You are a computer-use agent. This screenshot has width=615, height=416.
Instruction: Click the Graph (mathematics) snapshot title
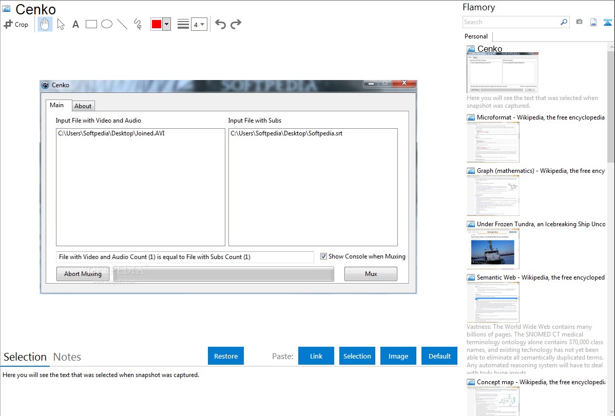tap(541, 171)
